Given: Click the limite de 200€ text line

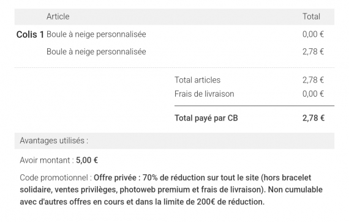Looking at the screenshot, I should pos(142,202).
